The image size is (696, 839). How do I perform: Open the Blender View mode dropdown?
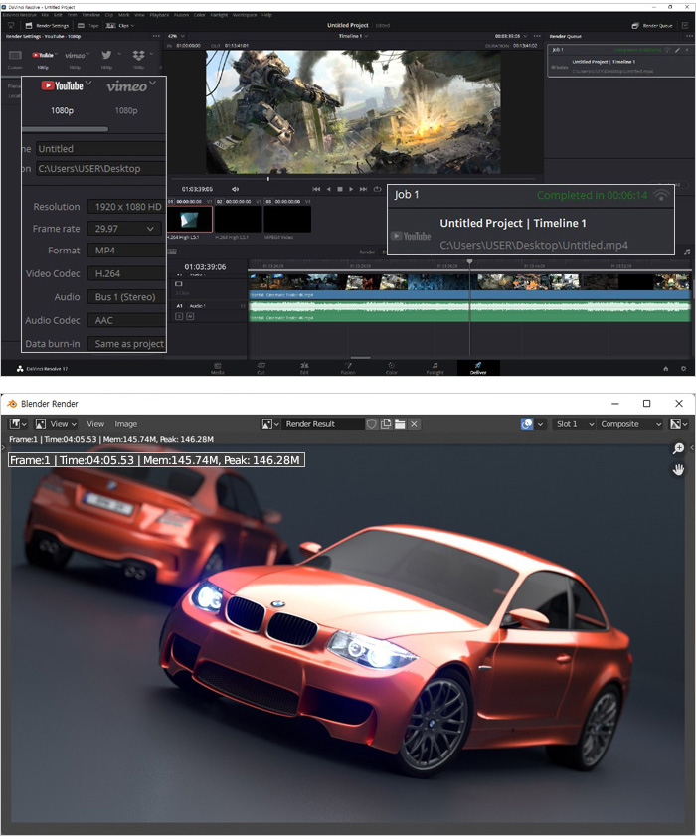click(x=56, y=424)
